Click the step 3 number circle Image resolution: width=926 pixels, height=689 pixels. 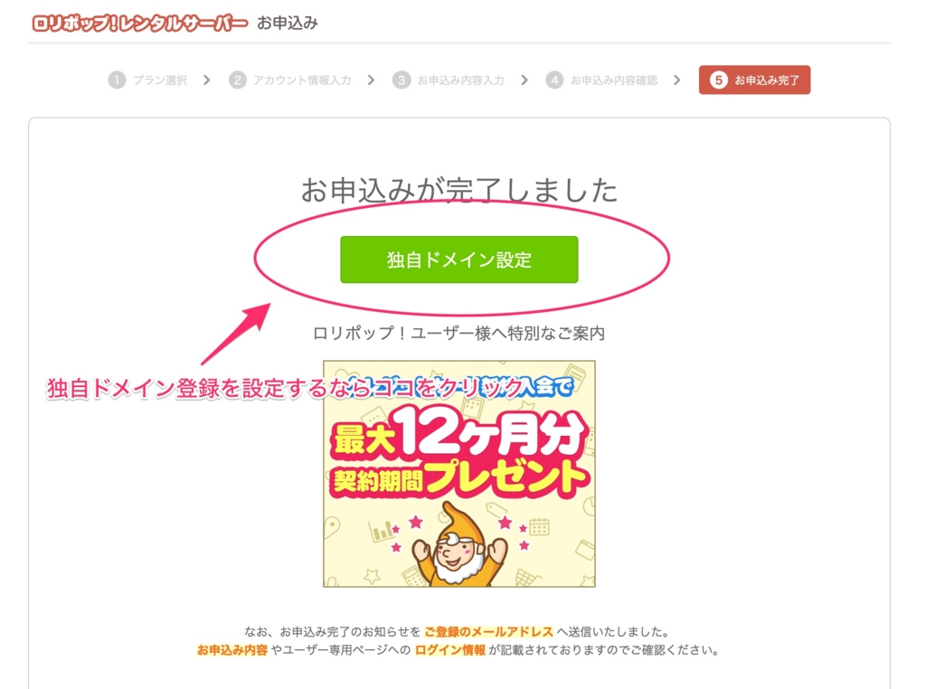402,80
